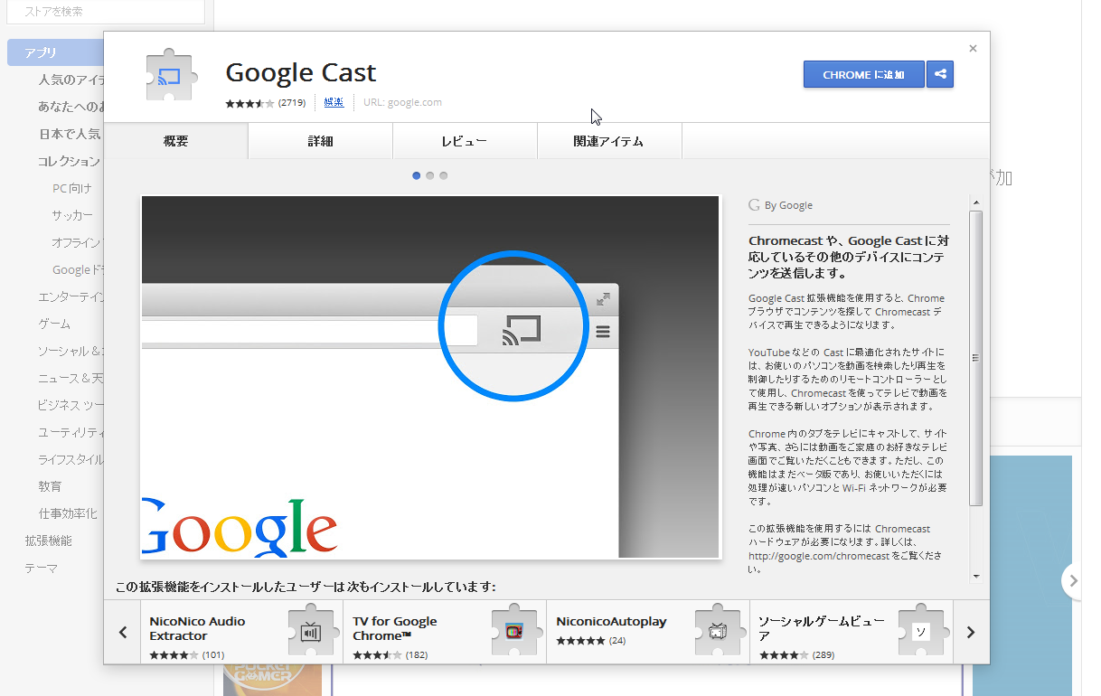Image resolution: width=1101 pixels, height=696 pixels.
Task: Click the description scrollbar thumb
Action: click(975, 358)
